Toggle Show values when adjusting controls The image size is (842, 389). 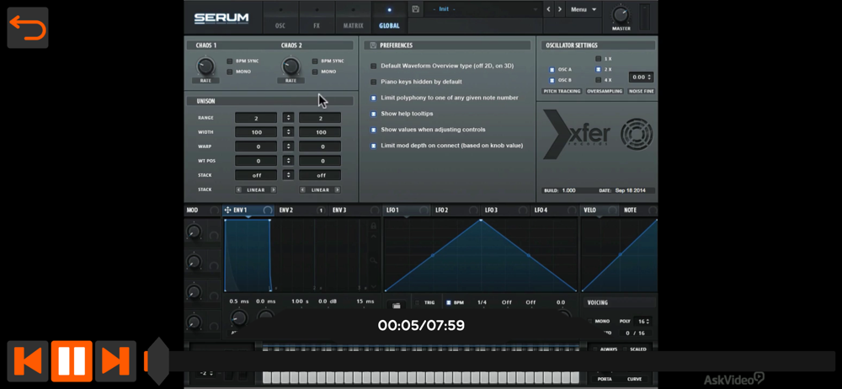point(374,130)
